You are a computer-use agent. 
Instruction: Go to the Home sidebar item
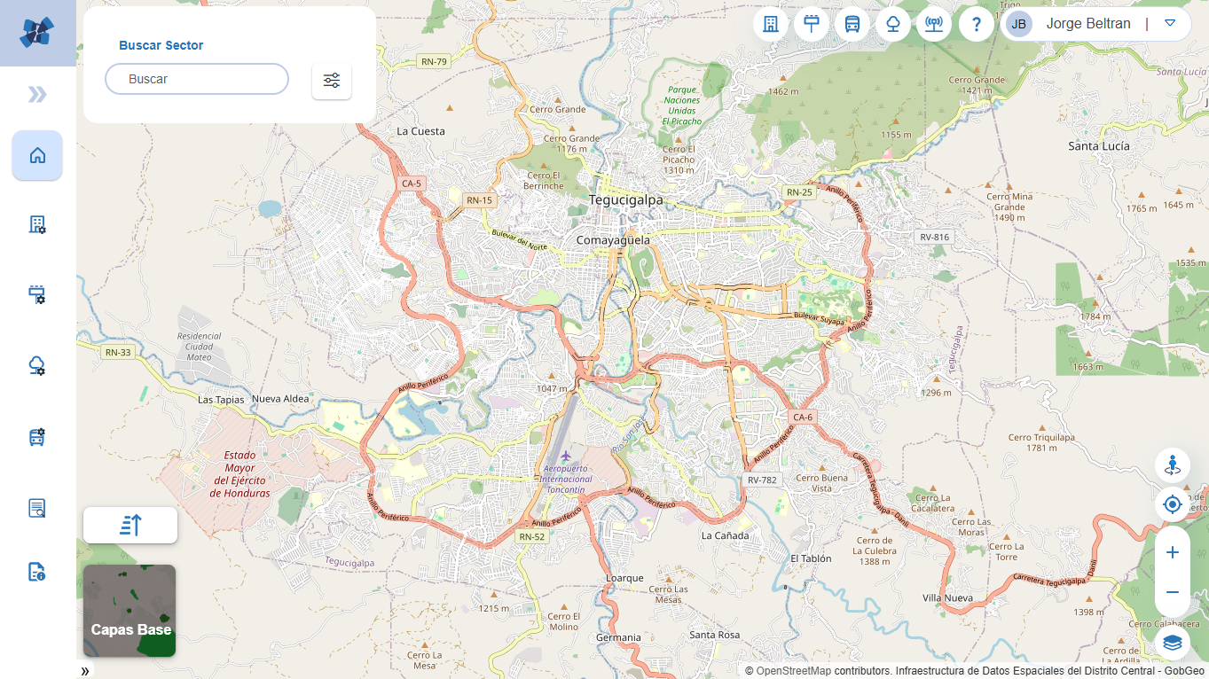pos(37,156)
